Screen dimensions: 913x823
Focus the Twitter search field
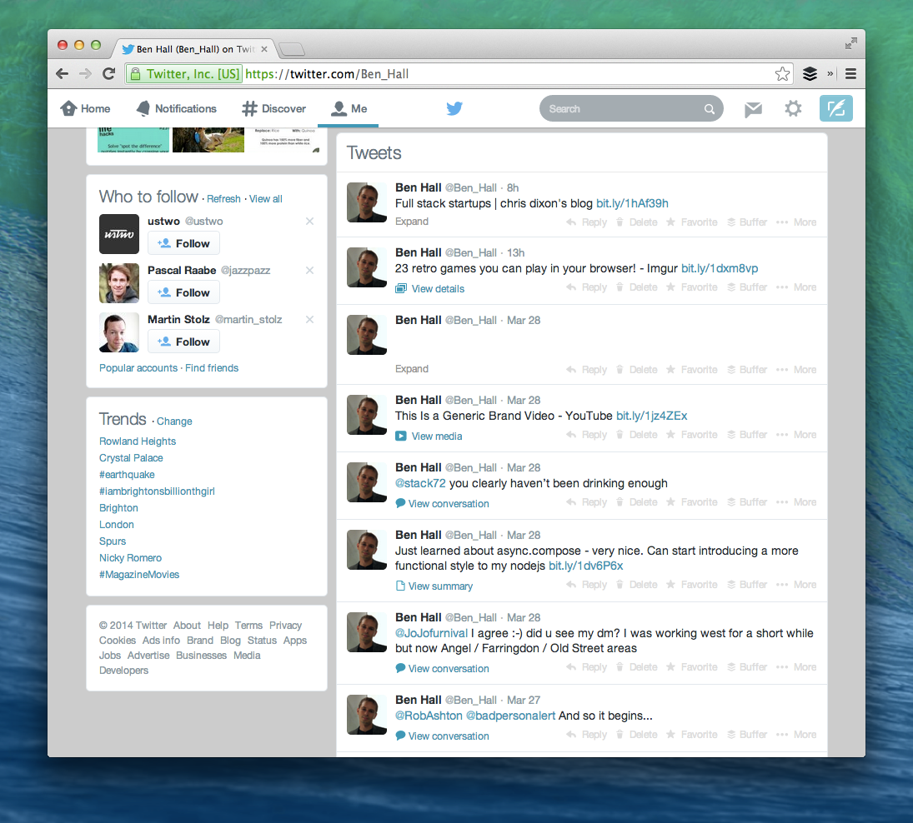(631, 109)
